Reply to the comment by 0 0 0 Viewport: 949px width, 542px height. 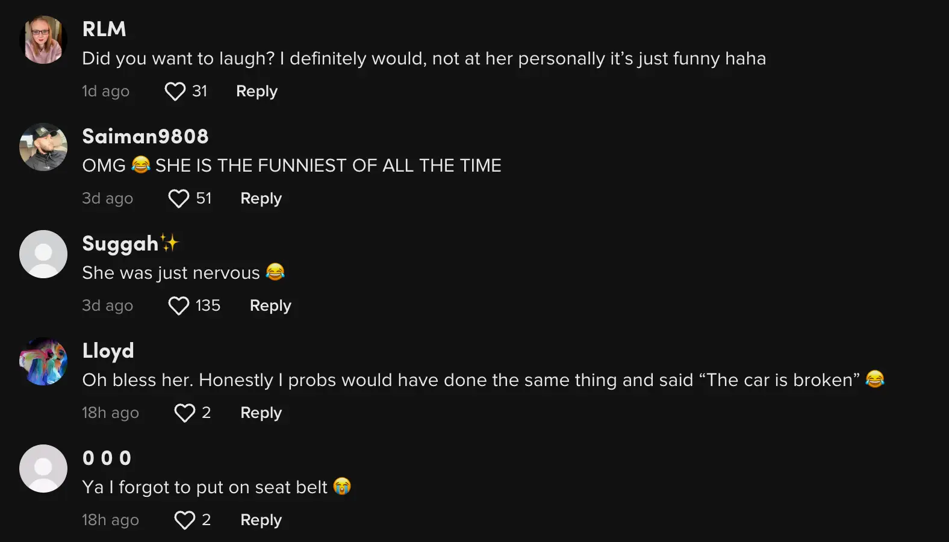point(261,519)
